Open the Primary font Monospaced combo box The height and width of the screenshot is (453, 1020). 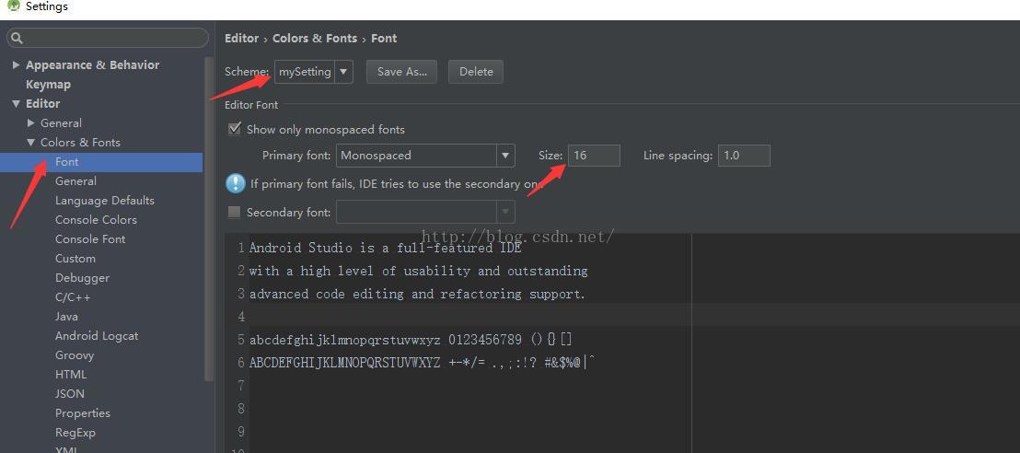[x=425, y=156]
